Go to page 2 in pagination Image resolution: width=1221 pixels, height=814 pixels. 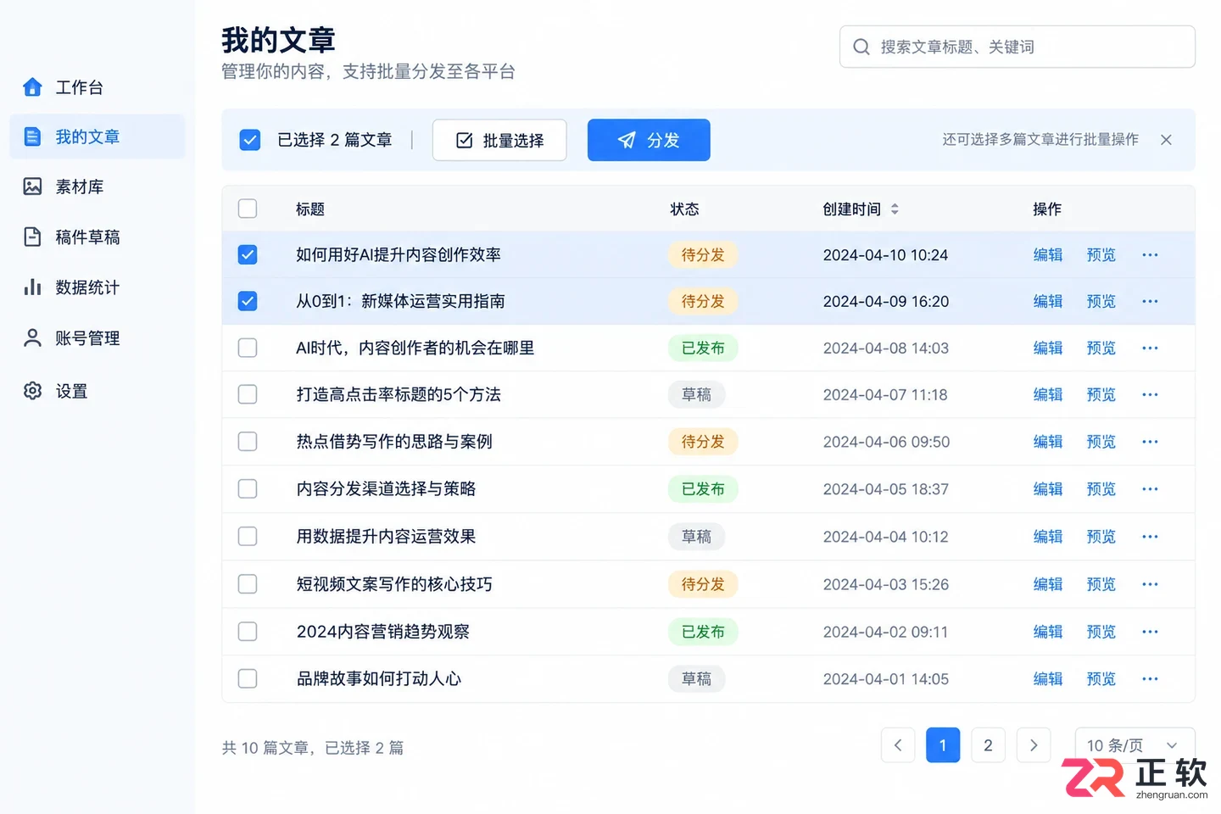(x=988, y=745)
